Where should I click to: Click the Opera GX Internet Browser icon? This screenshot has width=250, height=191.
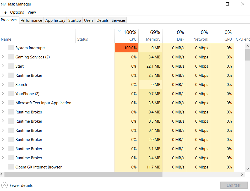click(x=11, y=167)
